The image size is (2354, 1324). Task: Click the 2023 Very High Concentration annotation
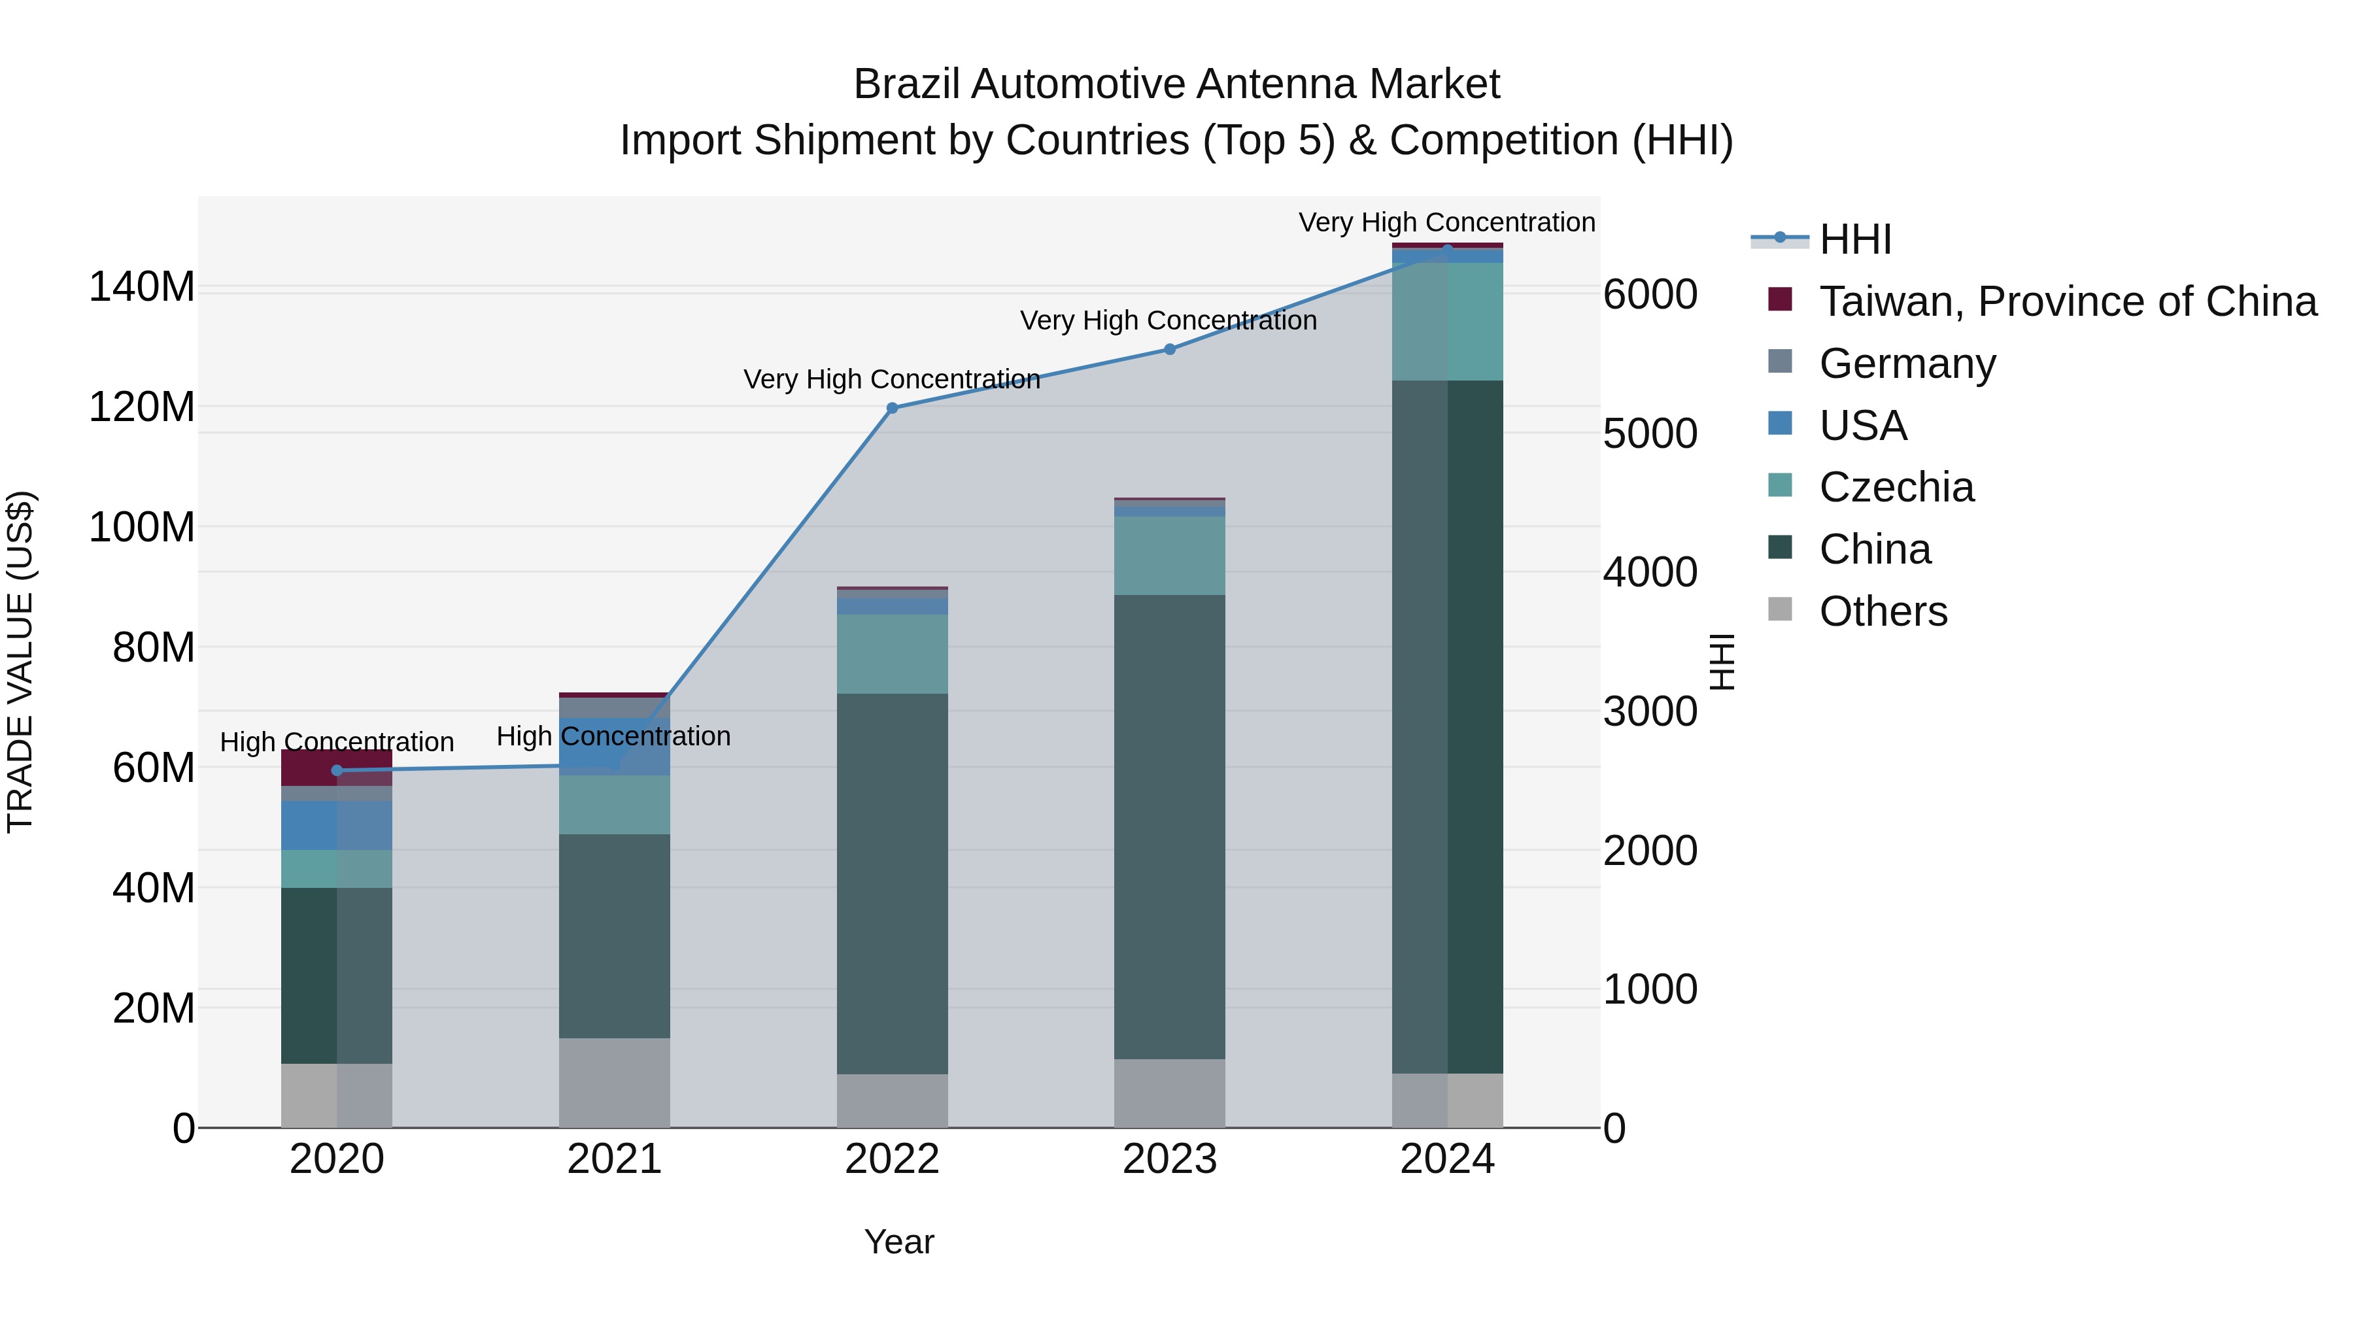coord(1168,321)
